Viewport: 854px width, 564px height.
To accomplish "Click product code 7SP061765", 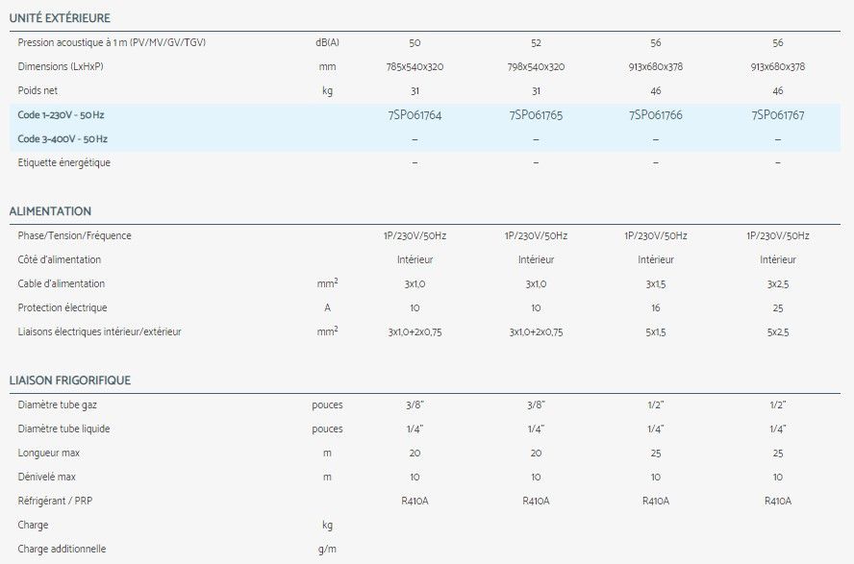I will (536, 115).
